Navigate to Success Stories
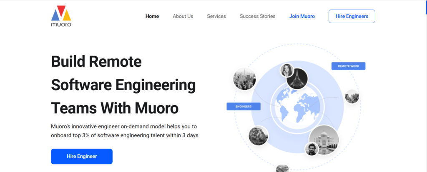Viewport: 427px width, 172px height. click(257, 16)
